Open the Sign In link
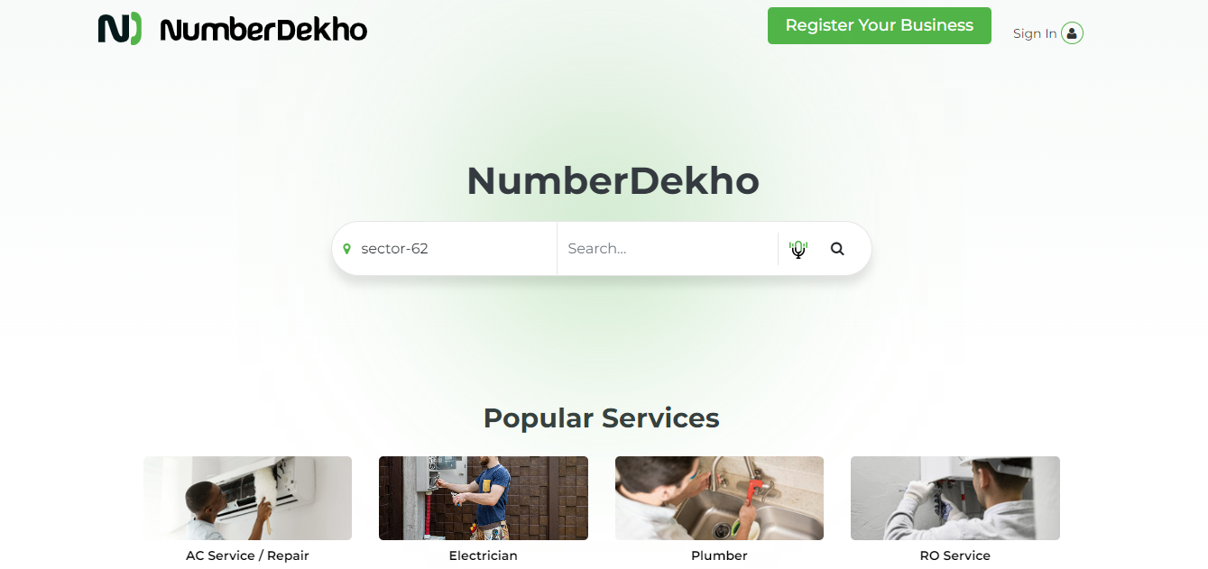 tap(1034, 33)
